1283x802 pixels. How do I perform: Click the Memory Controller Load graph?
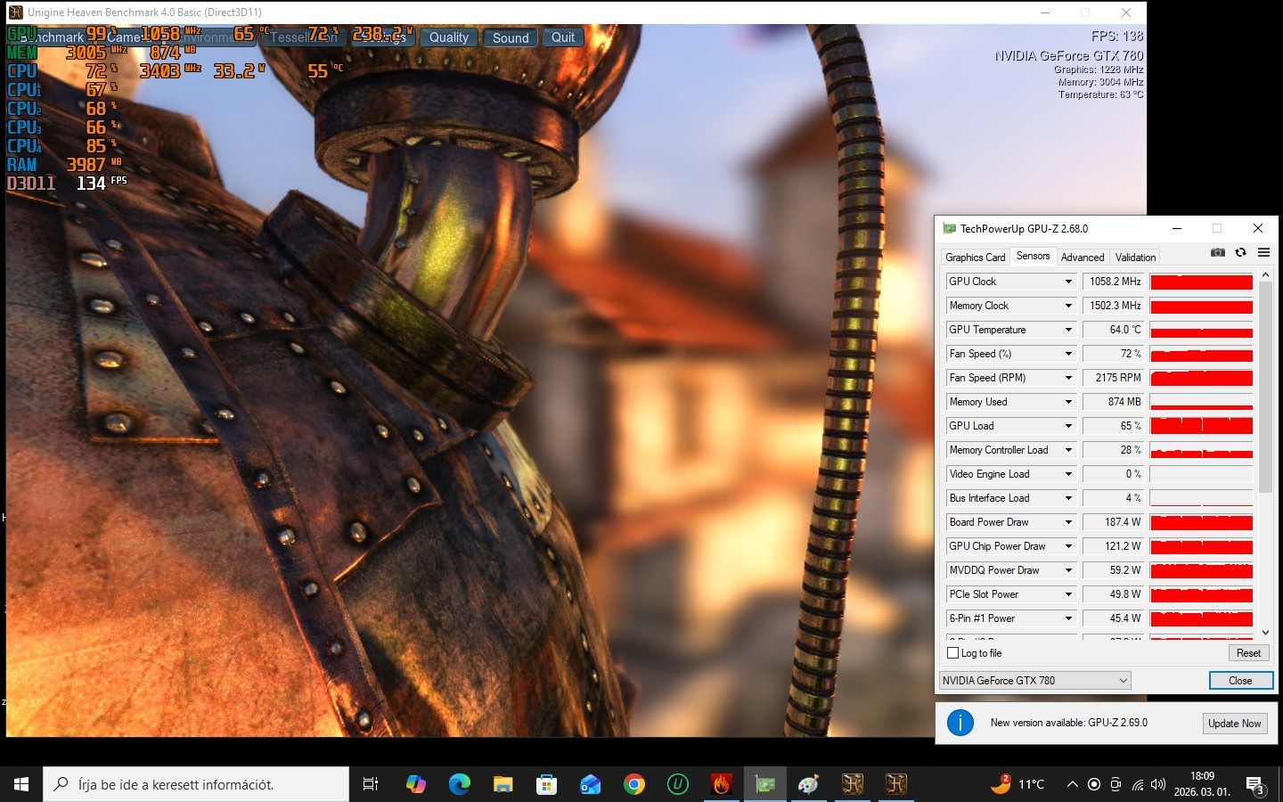pyautogui.click(x=1201, y=450)
